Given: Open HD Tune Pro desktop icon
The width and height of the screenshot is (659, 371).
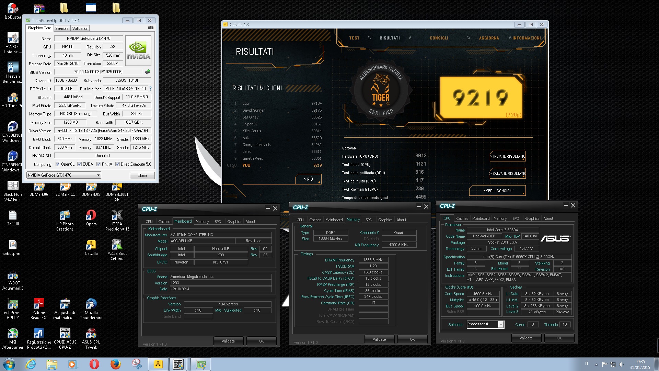Looking at the screenshot, I should (13, 100).
